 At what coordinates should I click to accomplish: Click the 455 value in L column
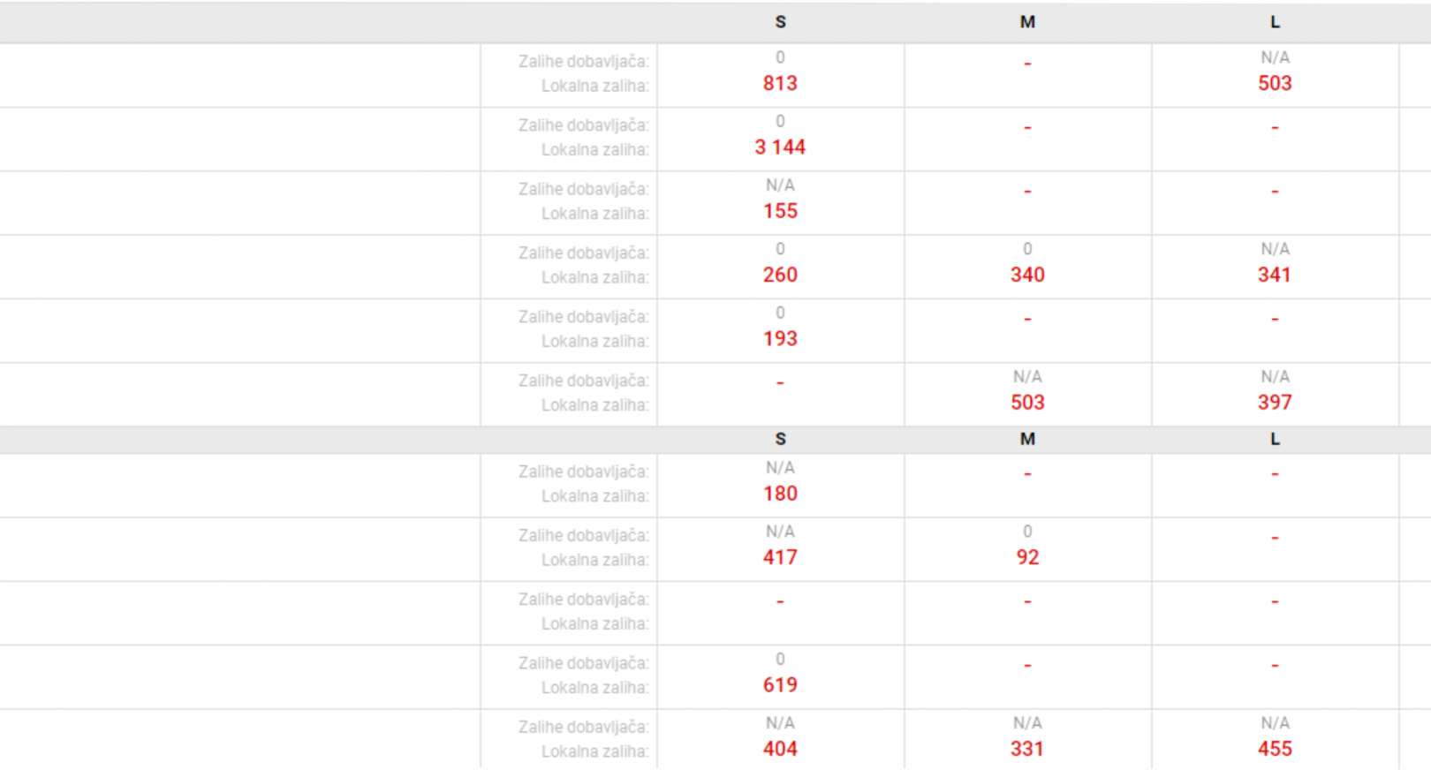(x=1275, y=749)
